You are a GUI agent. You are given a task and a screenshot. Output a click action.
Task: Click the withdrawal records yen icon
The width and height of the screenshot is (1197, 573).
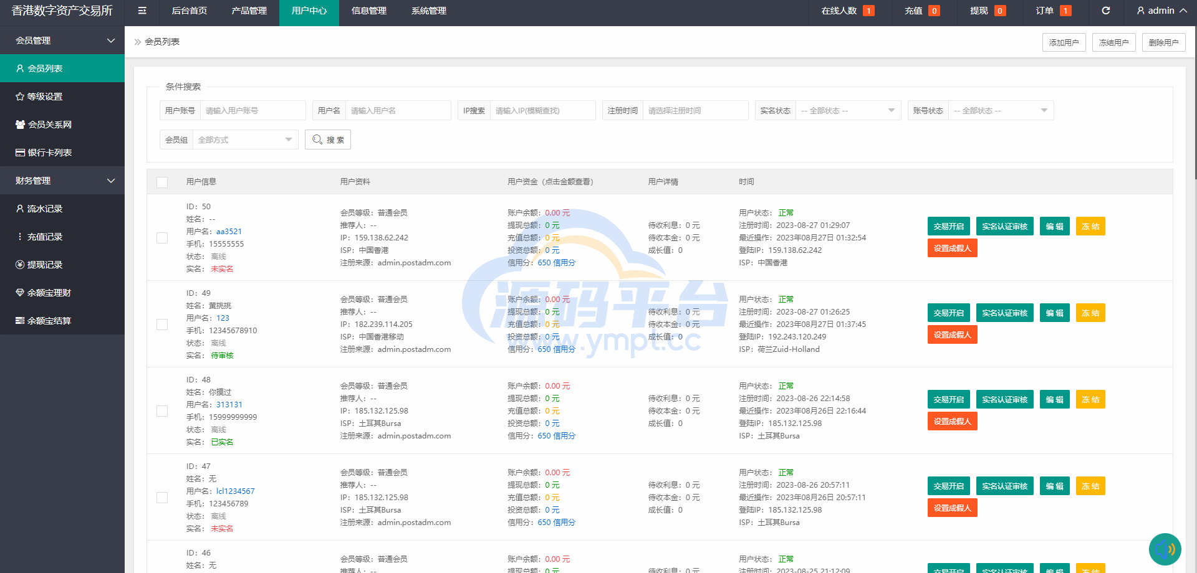[x=20, y=265]
